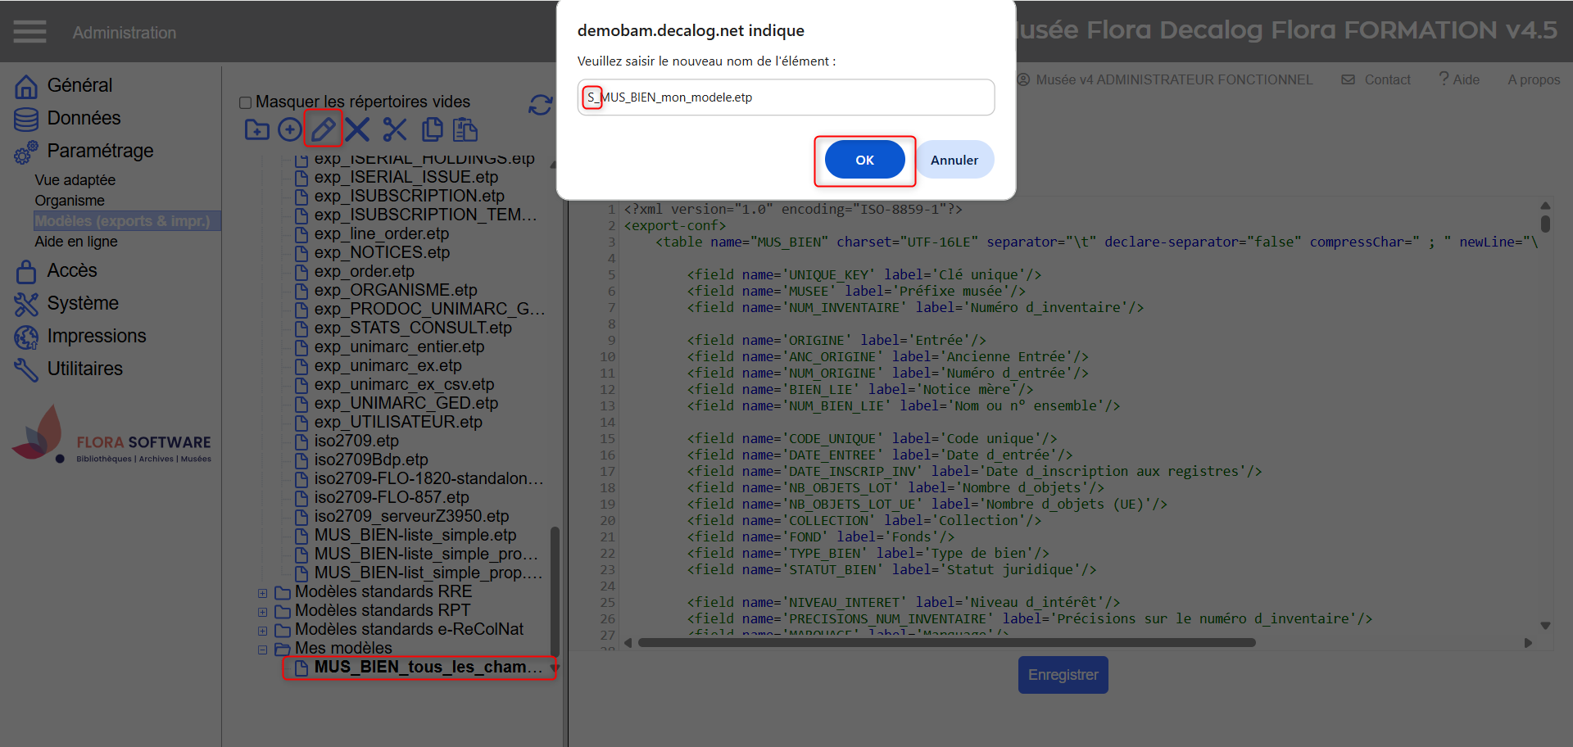Click the new element name text field
Viewport: 1573px width, 747px height.
click(x=785, y=97)
